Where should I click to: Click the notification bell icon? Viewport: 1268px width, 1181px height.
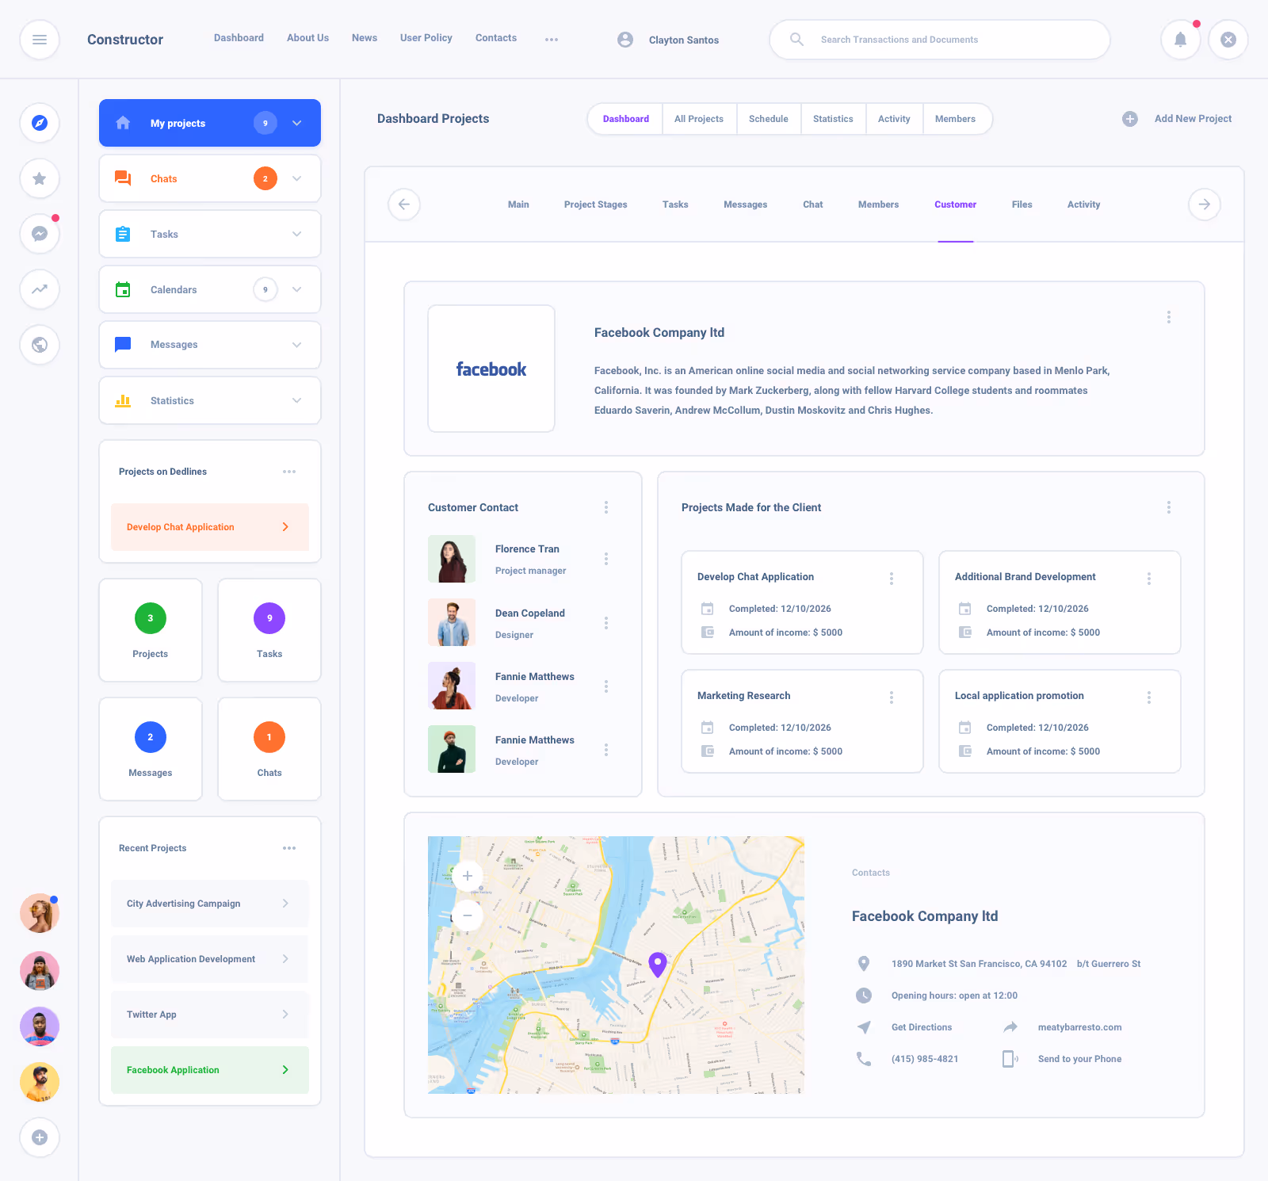(x=1181, y=40)
